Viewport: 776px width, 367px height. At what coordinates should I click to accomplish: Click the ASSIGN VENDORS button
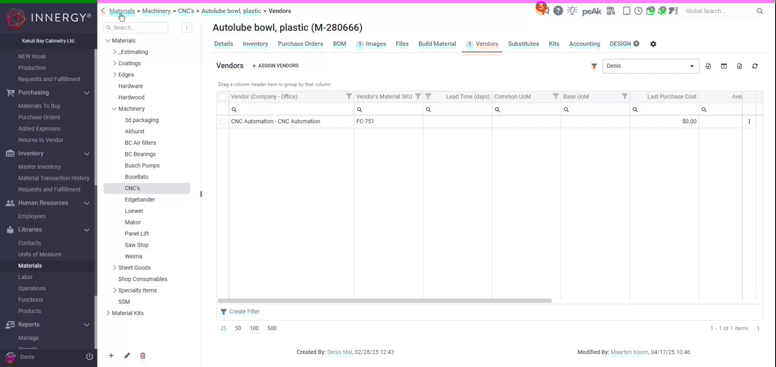pyautogui.click(x=275, y=65)
